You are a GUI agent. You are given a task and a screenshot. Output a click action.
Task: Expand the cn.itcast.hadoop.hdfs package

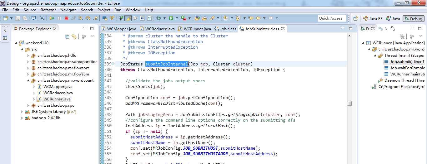(28, 55)
